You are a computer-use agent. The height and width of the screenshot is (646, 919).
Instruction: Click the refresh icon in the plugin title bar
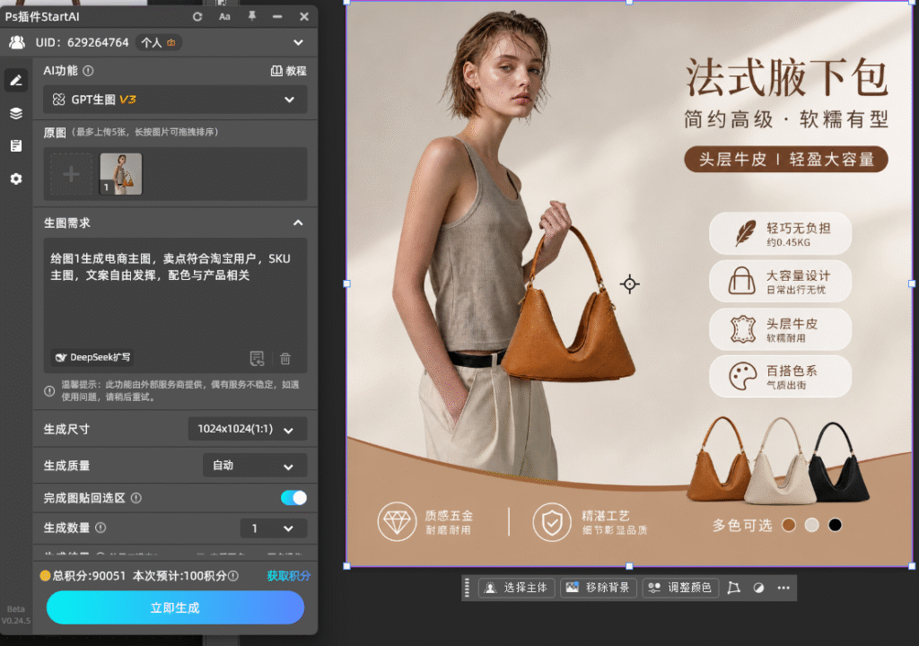click(x=197, y=17)
